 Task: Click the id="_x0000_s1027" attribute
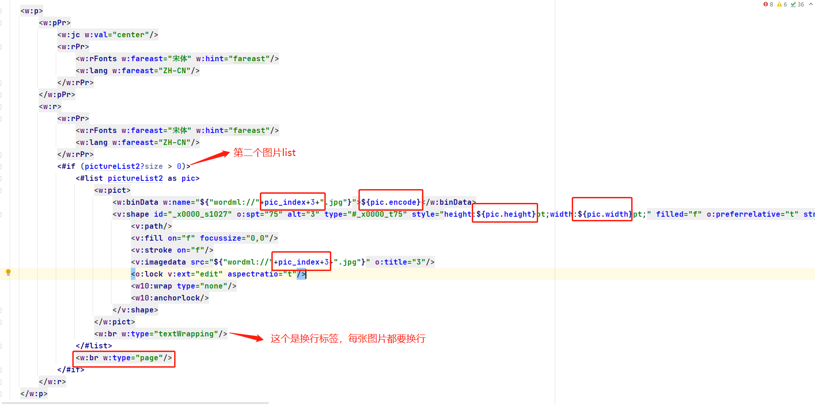(x=193, y=214)
